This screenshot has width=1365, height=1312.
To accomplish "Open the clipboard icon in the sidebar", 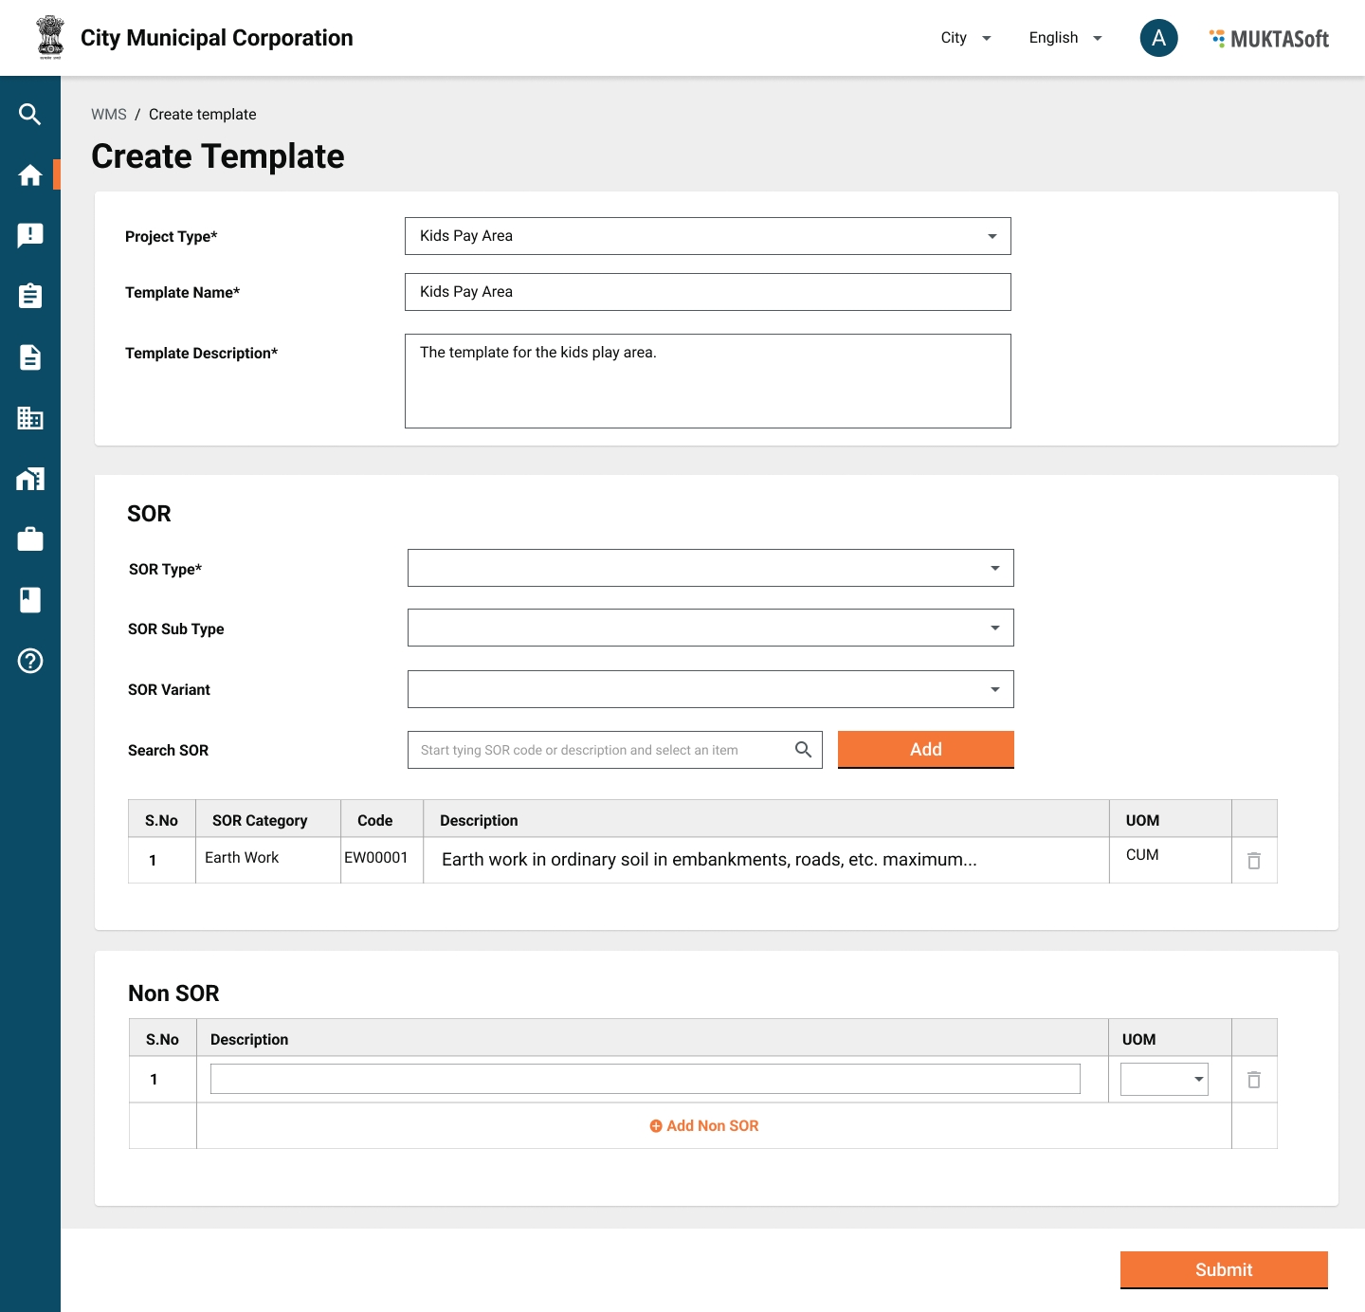I will [29, 297].
